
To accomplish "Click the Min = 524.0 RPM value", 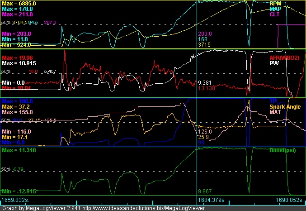I will [16, 45].
